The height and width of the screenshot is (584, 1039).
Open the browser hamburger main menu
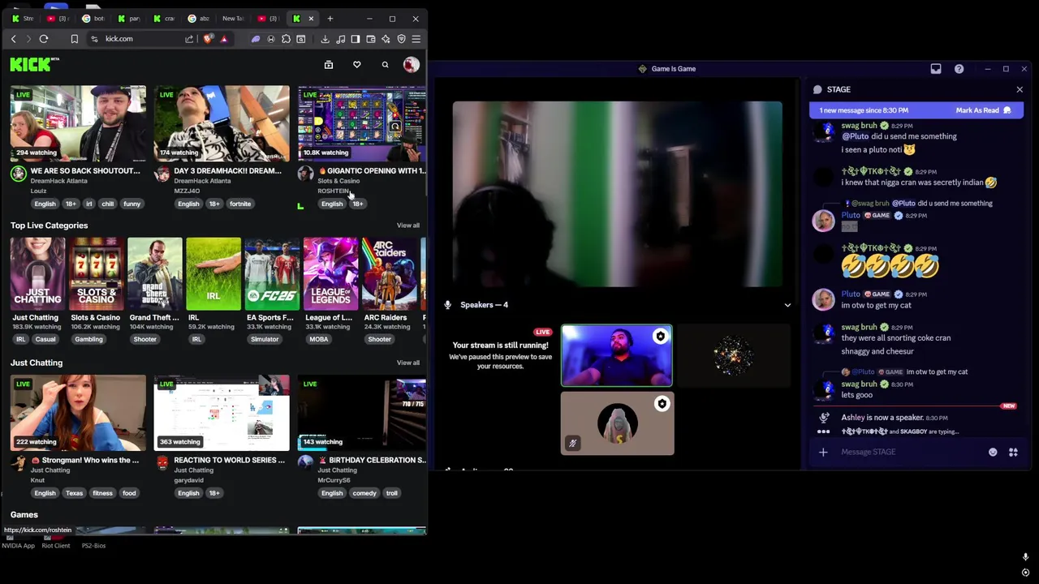coord(416,39)
